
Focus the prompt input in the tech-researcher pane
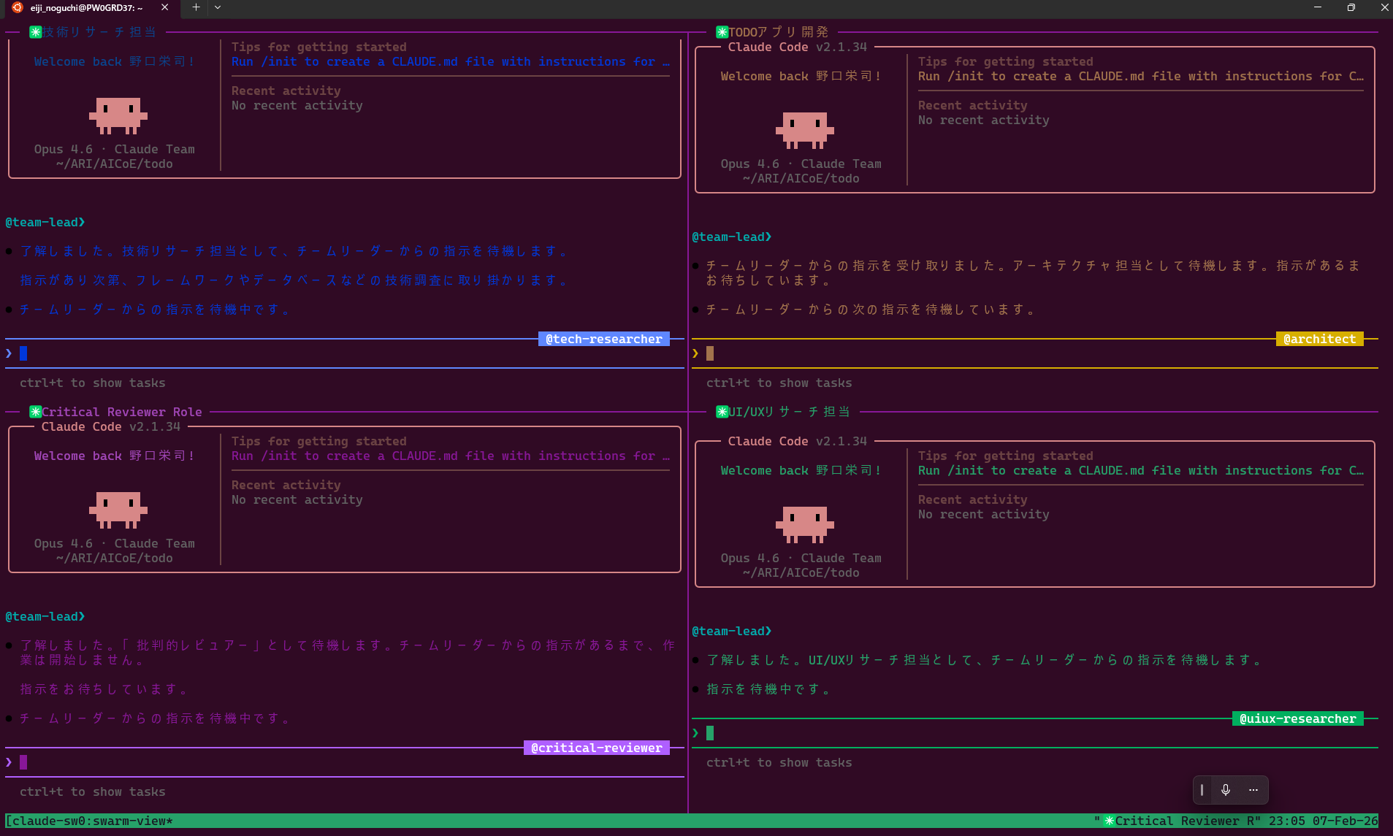pyautogui.click(x=345, y=353)
